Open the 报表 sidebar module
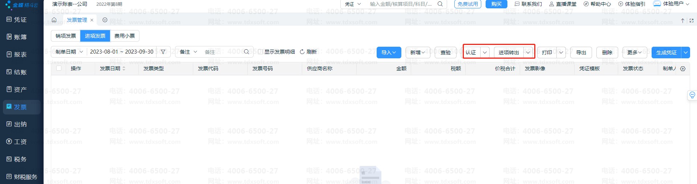Viewport: 697px width, 184px height. click(17, 54)
